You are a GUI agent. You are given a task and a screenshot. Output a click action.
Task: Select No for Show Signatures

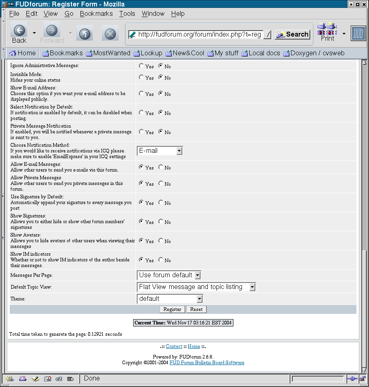160,221
